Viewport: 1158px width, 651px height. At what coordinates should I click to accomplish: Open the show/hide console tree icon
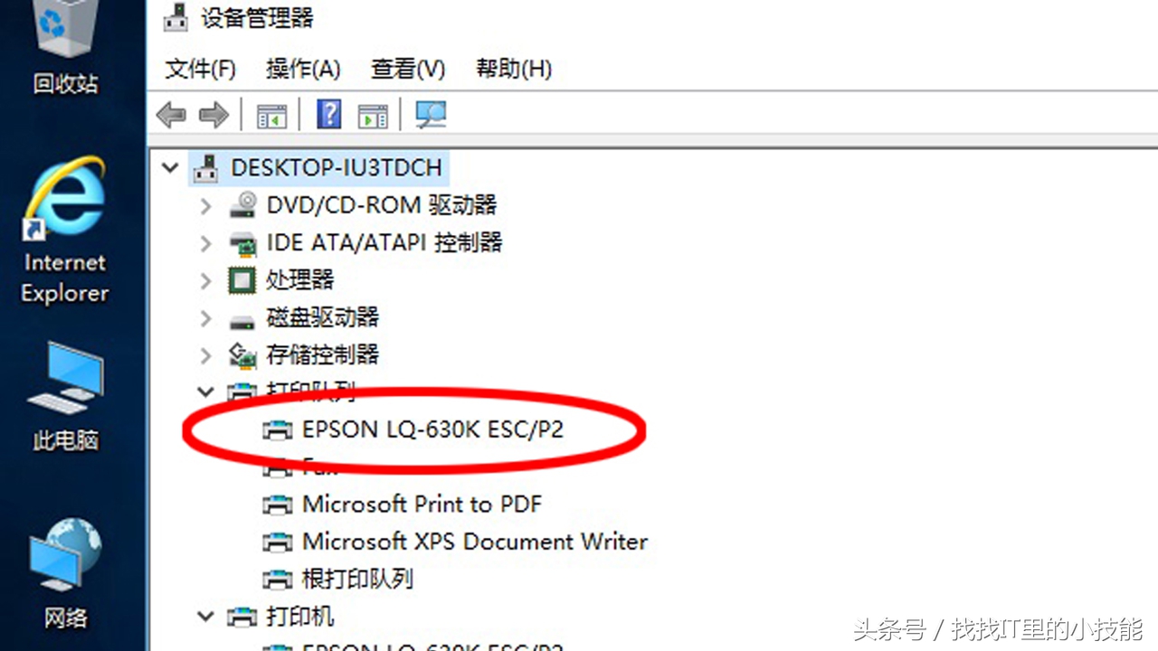pyautogui.click(x=271, y=115)
